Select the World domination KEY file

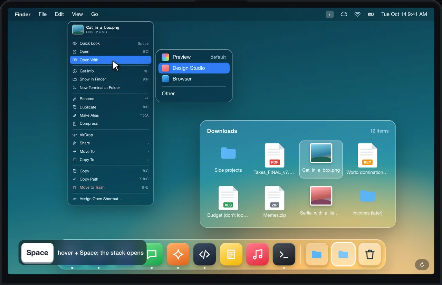[x=367, y=159]
